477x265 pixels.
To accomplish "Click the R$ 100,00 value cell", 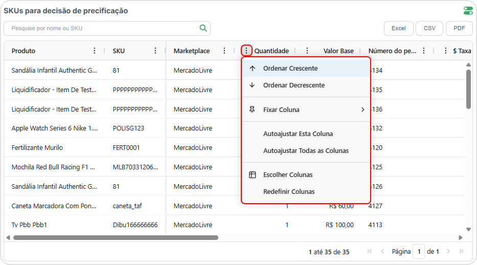I will (339, 225).
